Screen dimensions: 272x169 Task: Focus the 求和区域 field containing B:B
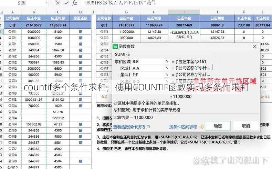148,61
